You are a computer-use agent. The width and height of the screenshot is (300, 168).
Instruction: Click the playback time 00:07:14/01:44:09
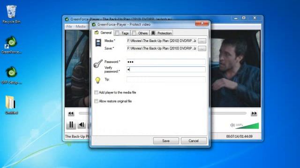239,136
